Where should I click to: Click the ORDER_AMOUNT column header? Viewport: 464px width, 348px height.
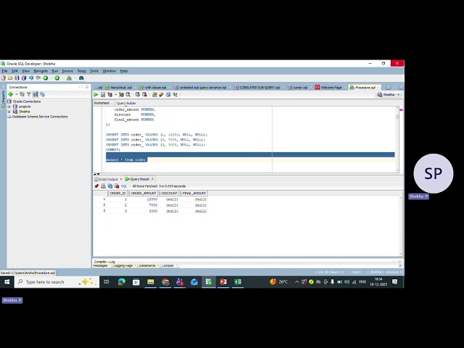coord(144,194)
